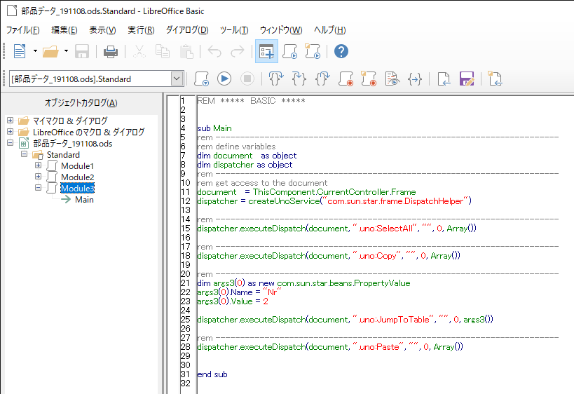Click the オブジェクトカタログ(A) panel header
Image resolution: width=574 pixels, height=394 pixels.
tap(81, 103)
